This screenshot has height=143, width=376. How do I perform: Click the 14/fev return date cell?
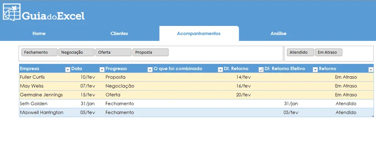(x=244, y=77)
